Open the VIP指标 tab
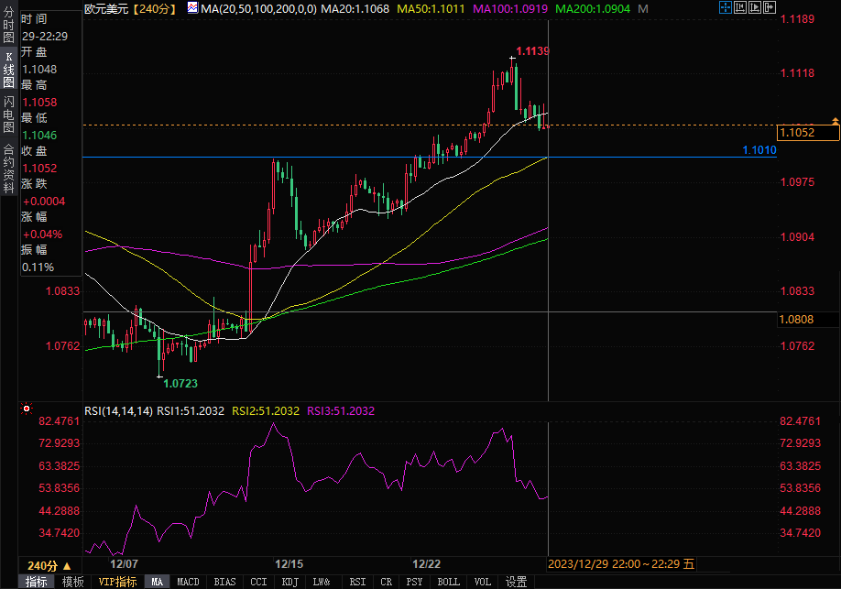Screen dimensions: 841x589 tap(117, 582)
